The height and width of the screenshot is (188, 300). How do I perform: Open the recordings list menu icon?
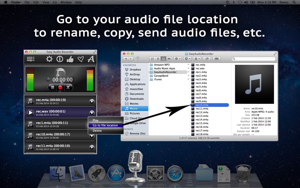click(x=31, y=59)
